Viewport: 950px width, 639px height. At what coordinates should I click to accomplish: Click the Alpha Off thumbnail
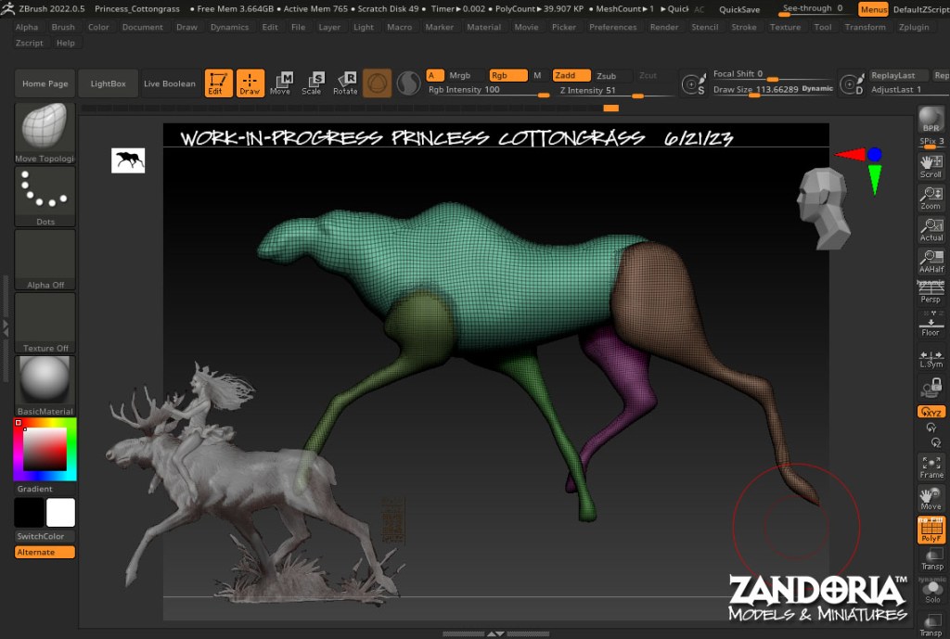click(x=45, y=259)
